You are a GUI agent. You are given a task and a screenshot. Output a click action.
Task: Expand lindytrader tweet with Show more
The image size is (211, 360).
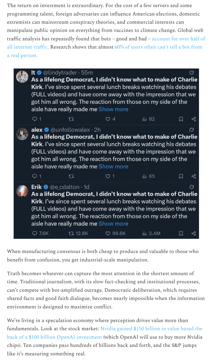(113, 109)
